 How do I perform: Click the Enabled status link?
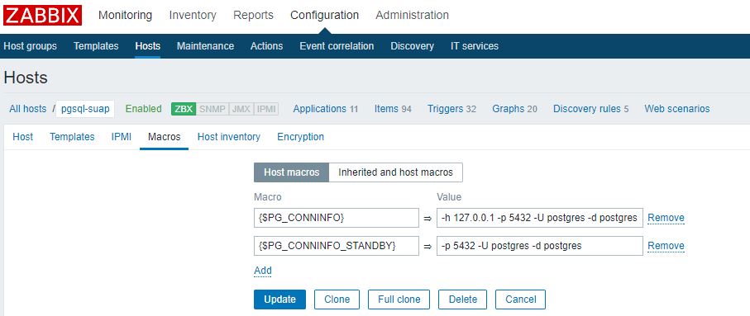click(144, 109)
